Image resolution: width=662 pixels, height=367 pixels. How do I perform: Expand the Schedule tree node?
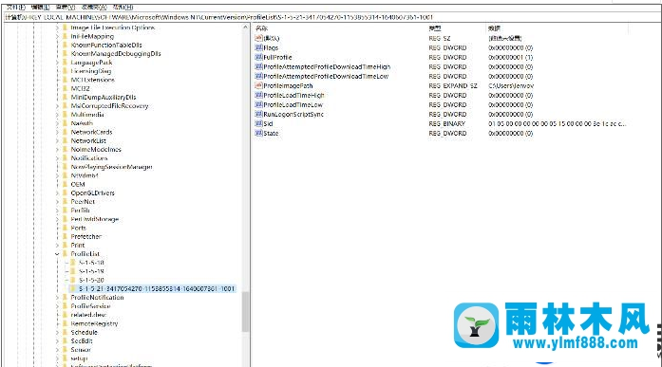57,332
